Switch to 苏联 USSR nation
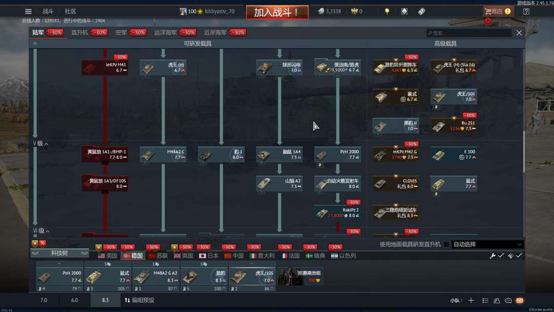 (x=159, y=256)
